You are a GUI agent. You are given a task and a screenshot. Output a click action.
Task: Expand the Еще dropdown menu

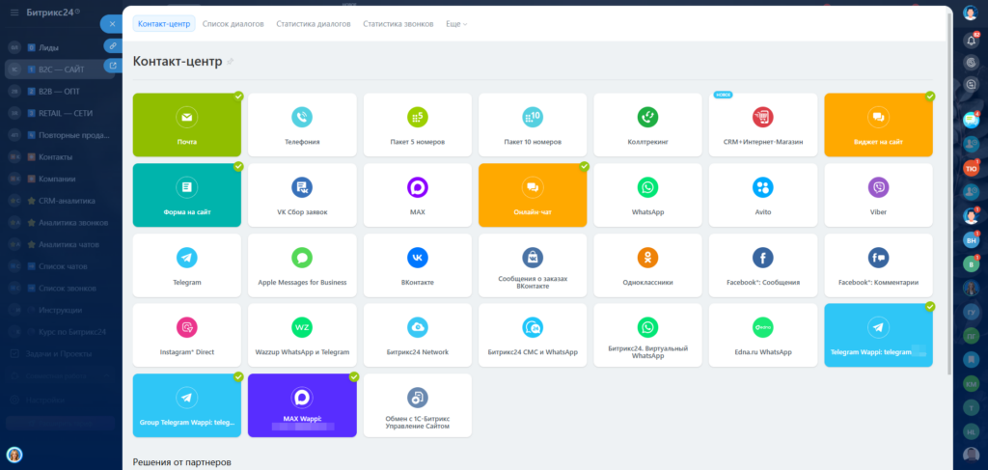pos(456,24)
